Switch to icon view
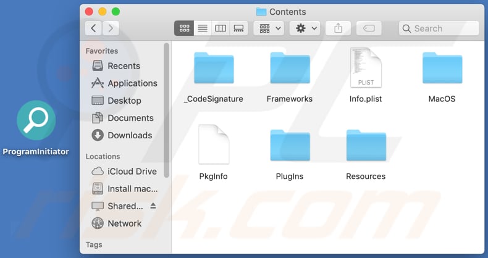The image size is (488, 258). tap(184, 28)
